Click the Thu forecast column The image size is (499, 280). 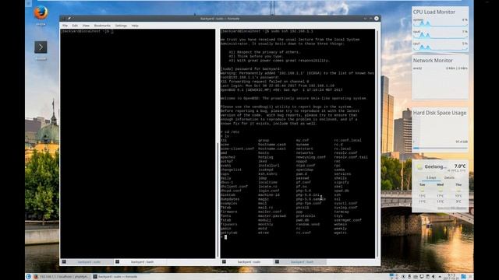coord(458,193)
